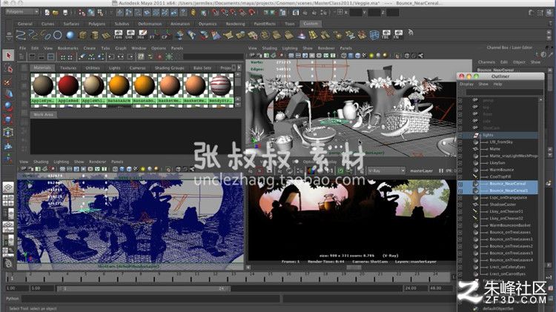The height and width of the screenshot is (312, 556).
Task: Click the Outliner search field
Action: [504, 92]
